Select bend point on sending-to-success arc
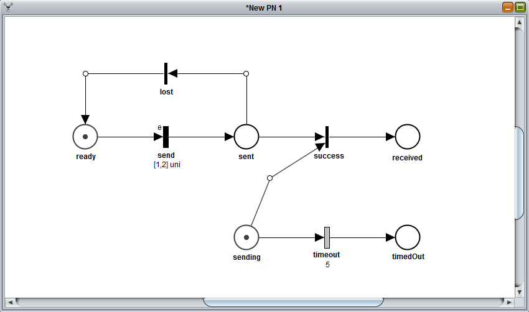 pyautogui.click(x=269, y=178)
